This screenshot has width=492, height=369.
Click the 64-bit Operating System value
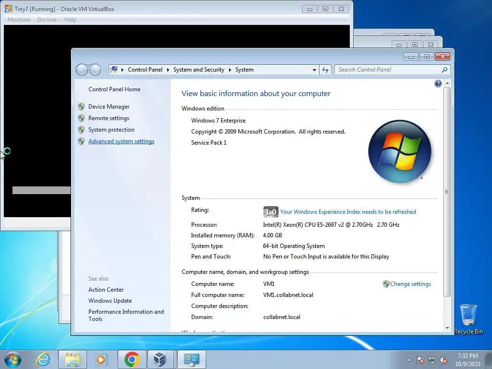click(294, 246)
